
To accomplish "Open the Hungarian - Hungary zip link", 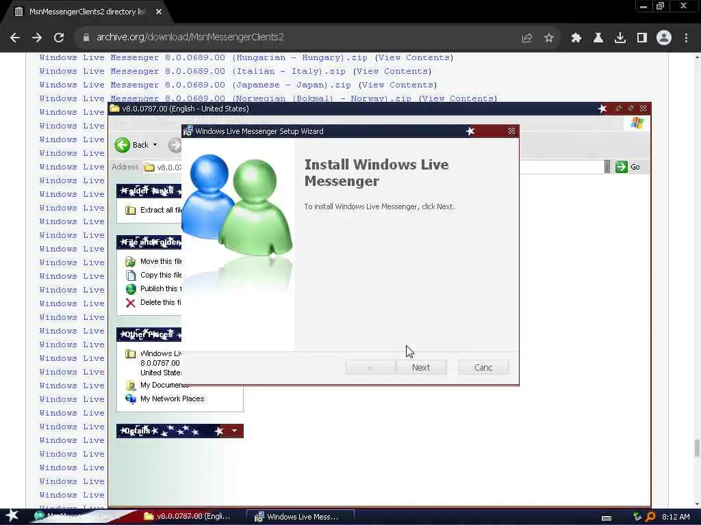I will tap(203, 57).
